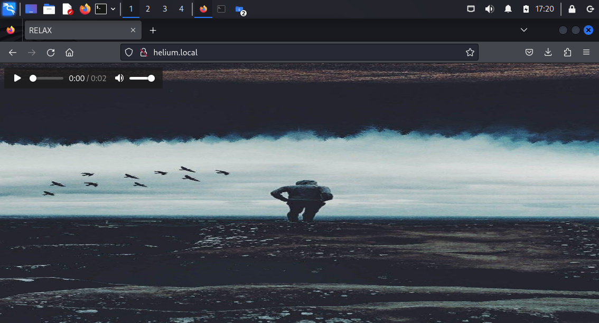599x323 pixels.
Task: Expand the terminal launcher dropdown arrow
Action: pos(113,9)
